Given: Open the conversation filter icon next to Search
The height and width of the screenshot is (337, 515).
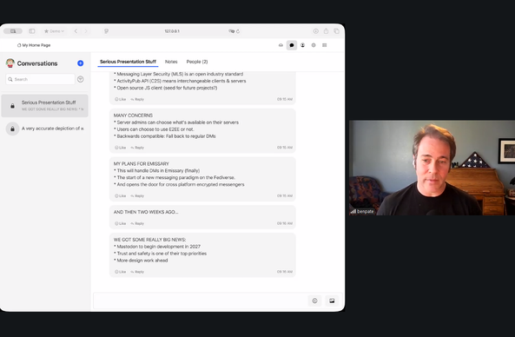Looking at the screenshot, I should [81, 79].
